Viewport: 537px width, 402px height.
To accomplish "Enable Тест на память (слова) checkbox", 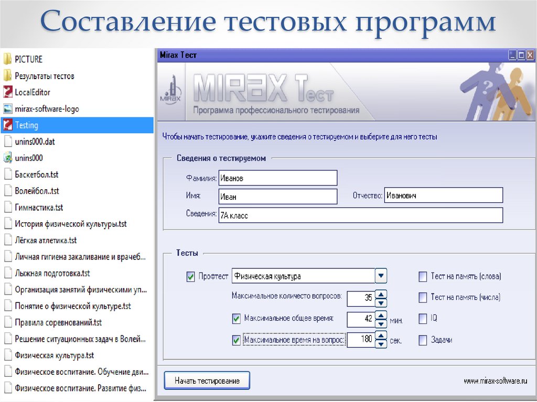I will tap(423, 276).
